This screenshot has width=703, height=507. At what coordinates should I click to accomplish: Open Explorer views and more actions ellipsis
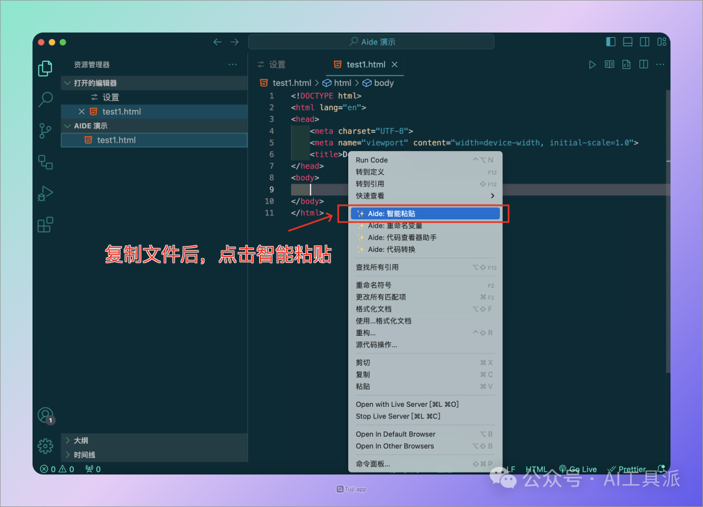click(x=232, y=64)
